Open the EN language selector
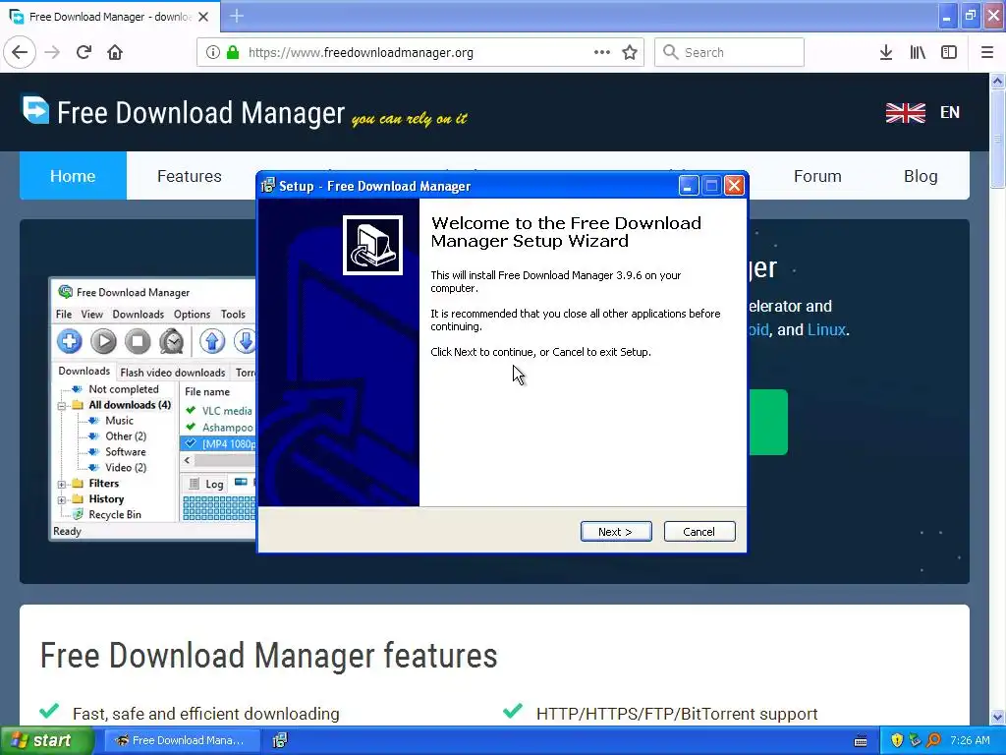This screenshot has width=1006, height=755. [950, 112]
